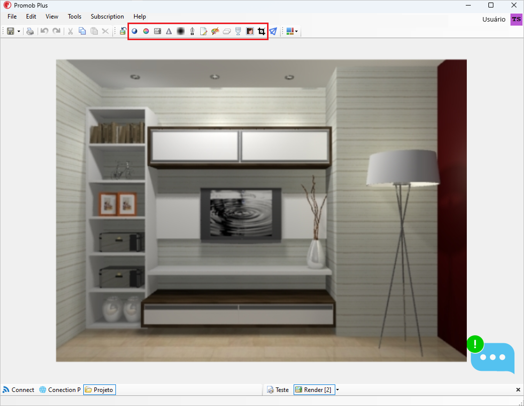Open the Tools menu
This screenshot has width=524, height=406.
click(x=74, y=17)
